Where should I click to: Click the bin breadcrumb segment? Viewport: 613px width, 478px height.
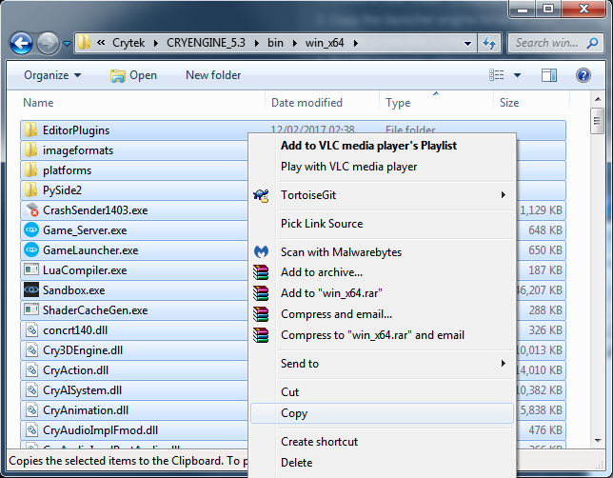(x=275, y=43)
